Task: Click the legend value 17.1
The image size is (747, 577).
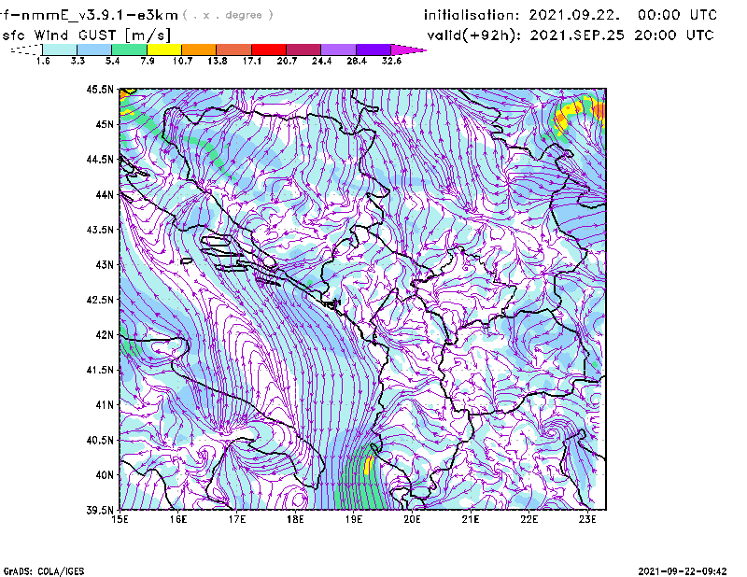Action: 252,61
